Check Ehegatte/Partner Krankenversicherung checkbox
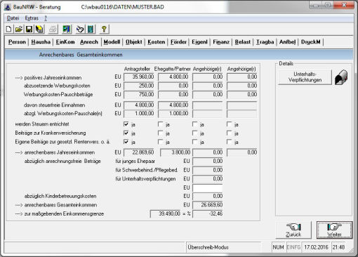Screen dimensions: 358x257 (x=161, y=133)
